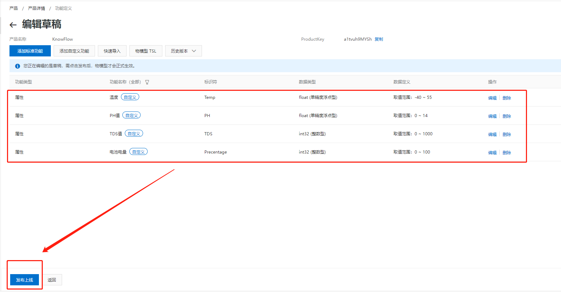Click the 数据定义 column header
Image resolution: width=561 pixels, height=292 pixels.
[x=402, y=82]
